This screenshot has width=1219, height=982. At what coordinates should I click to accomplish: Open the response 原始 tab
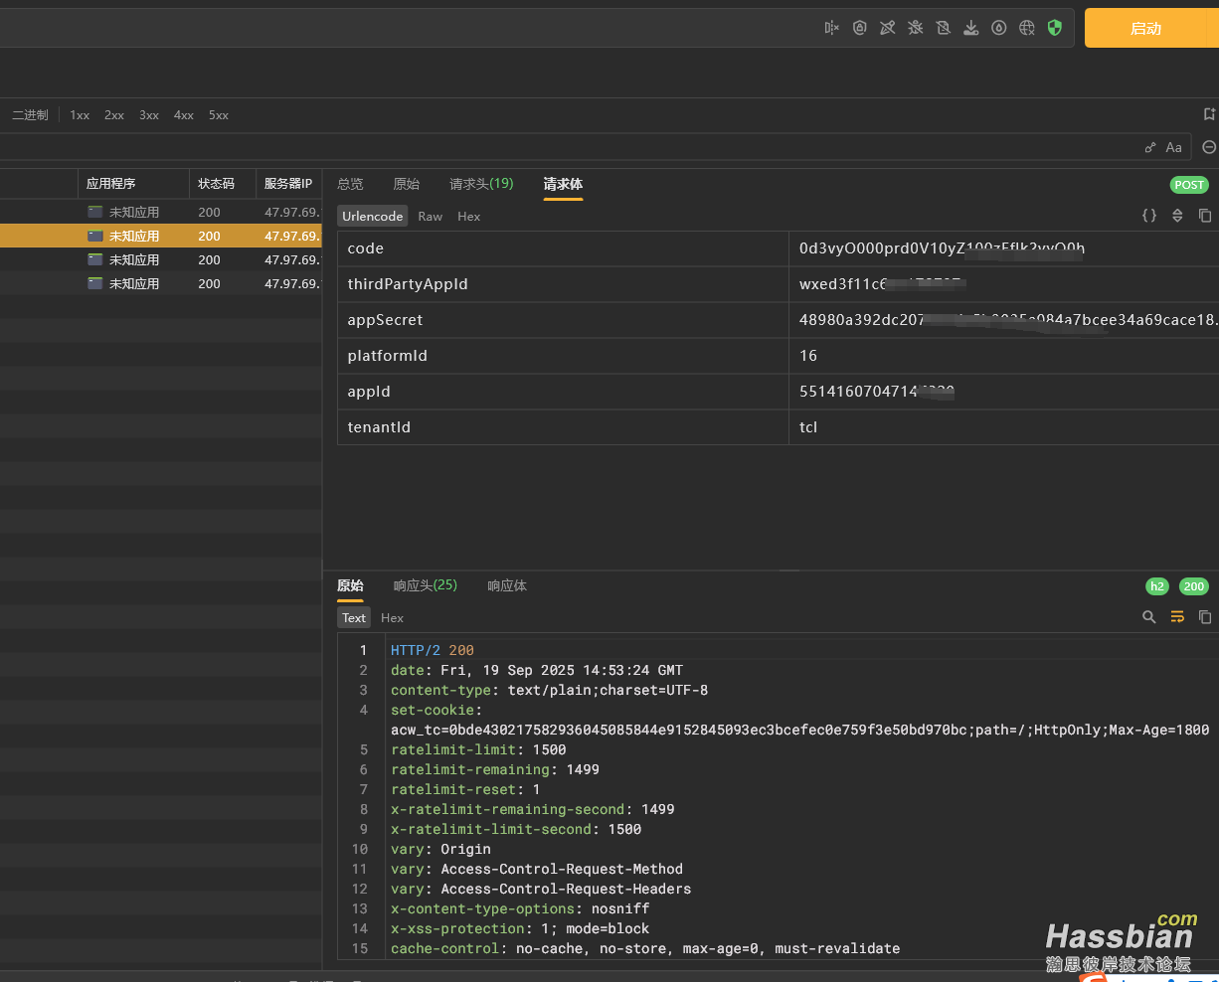[x=350, y=585]
